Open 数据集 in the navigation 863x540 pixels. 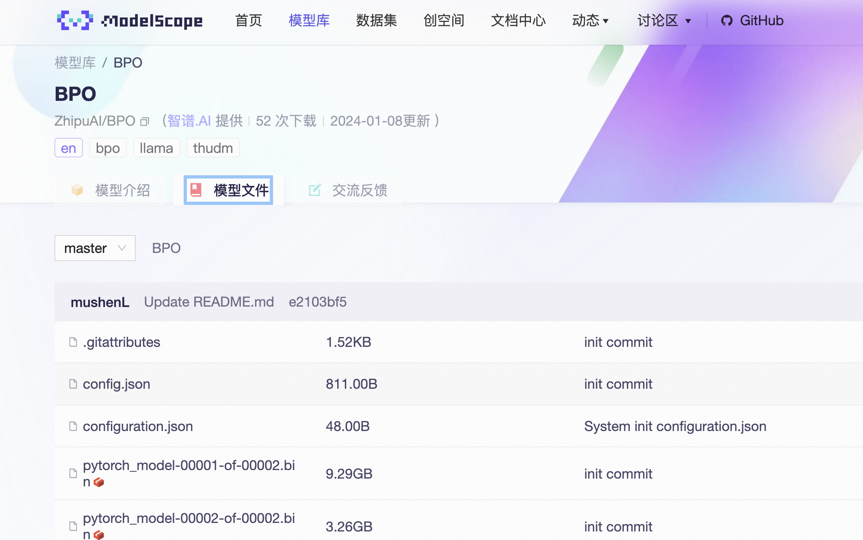[x=377, y=20]
